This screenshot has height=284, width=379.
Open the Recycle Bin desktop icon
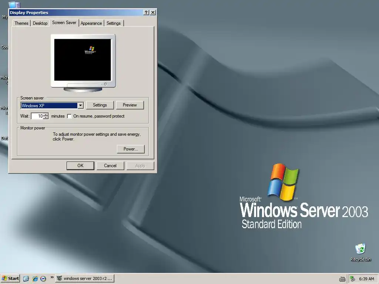(360, 251)
